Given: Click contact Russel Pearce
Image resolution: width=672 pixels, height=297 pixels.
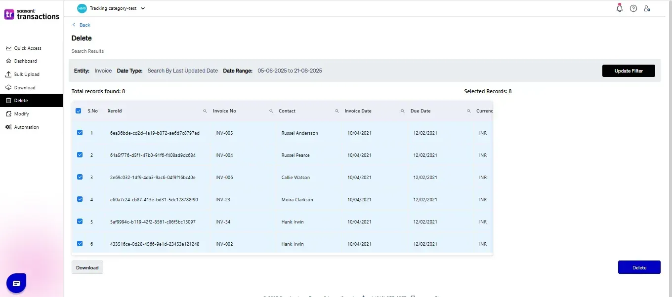Looking at the screenshot, I should click(295, 155).
